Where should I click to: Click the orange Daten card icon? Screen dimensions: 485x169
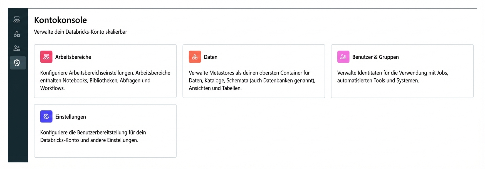coord(195,57)
